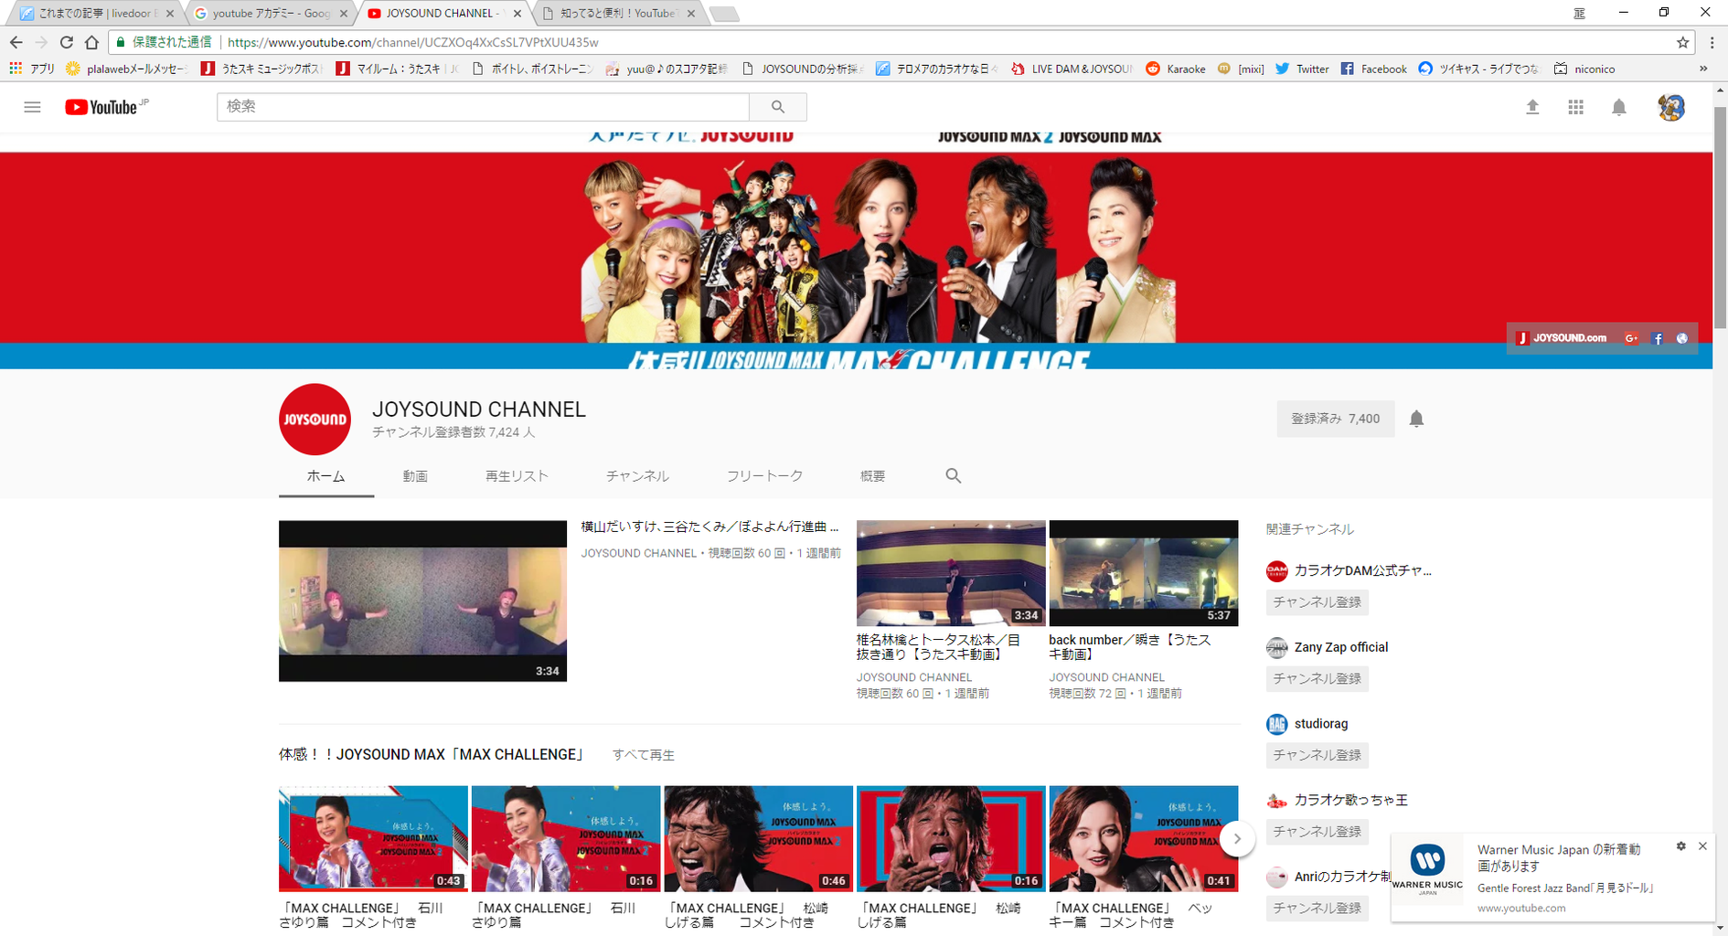This screenshot has height=936, width=1728.
Task: Switch to the Google search tab
Action: [x=270, y=14]
